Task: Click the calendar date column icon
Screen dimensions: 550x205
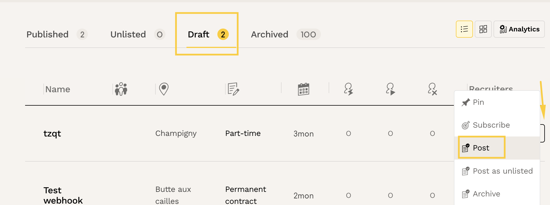Action: click(x=304, y=89)
